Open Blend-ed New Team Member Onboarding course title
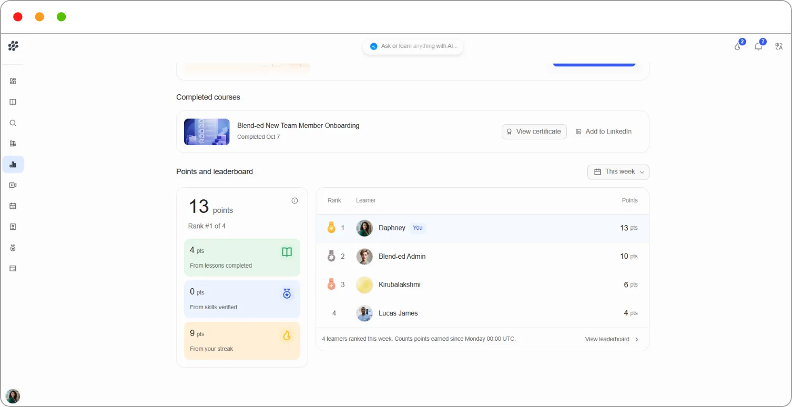 [298, 126]
